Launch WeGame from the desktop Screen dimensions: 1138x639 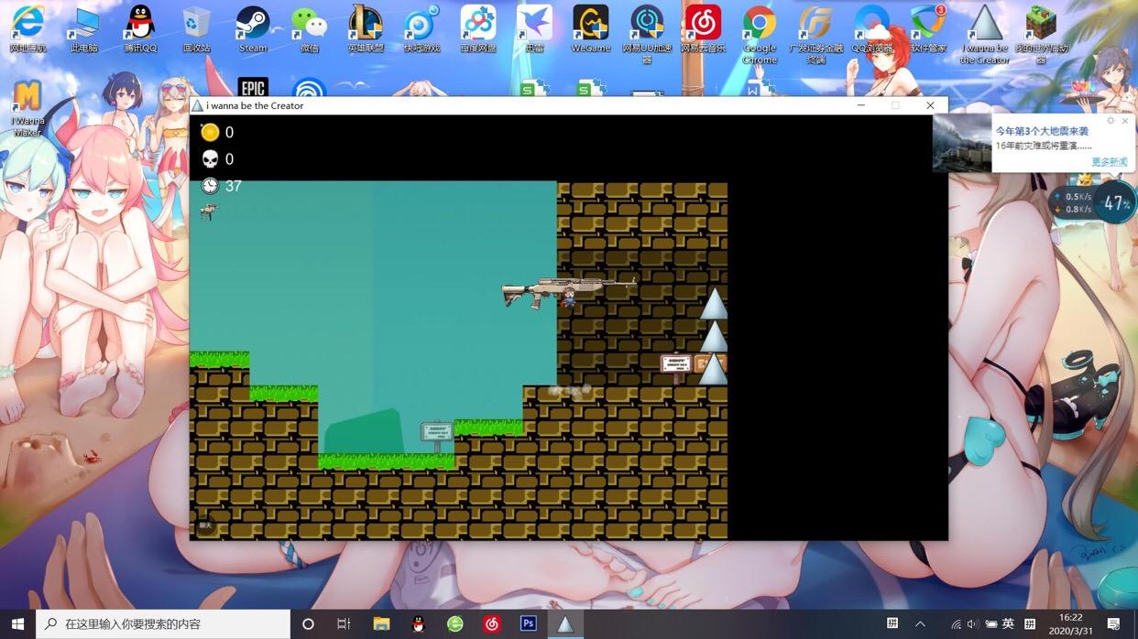coord(590,28)
